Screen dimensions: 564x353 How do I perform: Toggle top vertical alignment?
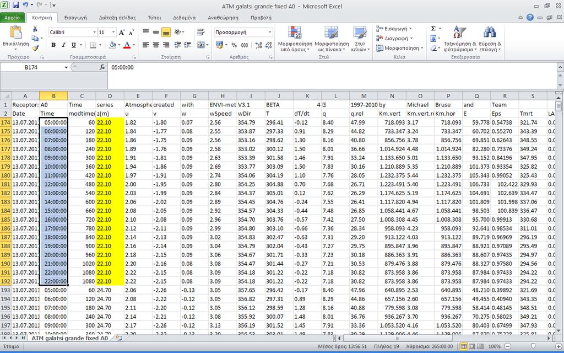(x=145, y=32)
